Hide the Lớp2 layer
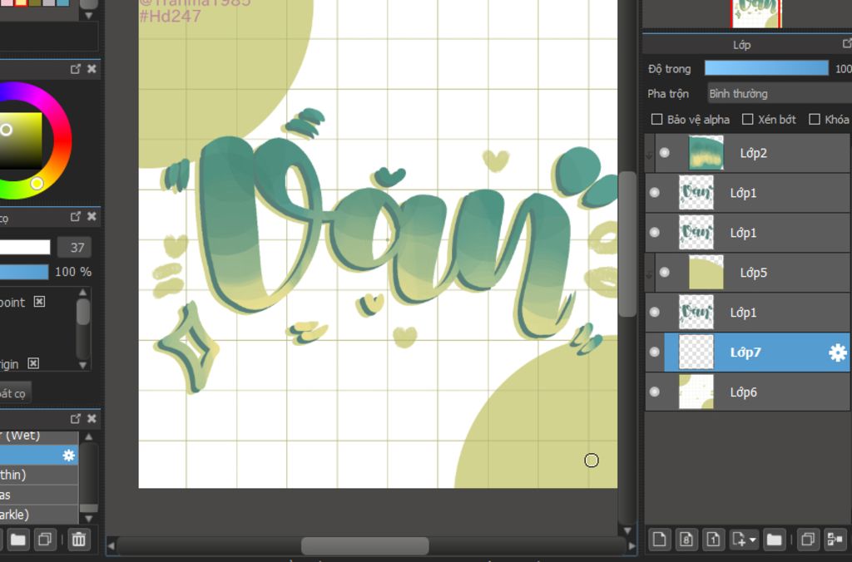The image size is (852, 562). [x=665, y=153]
